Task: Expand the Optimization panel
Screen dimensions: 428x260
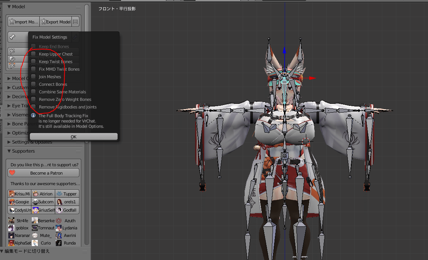Action: click(9, 133)
